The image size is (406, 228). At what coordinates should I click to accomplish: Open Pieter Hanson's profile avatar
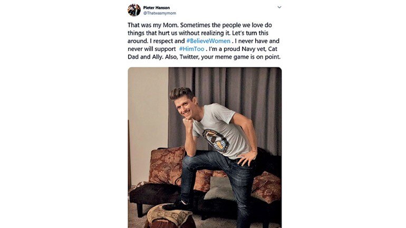134,10
